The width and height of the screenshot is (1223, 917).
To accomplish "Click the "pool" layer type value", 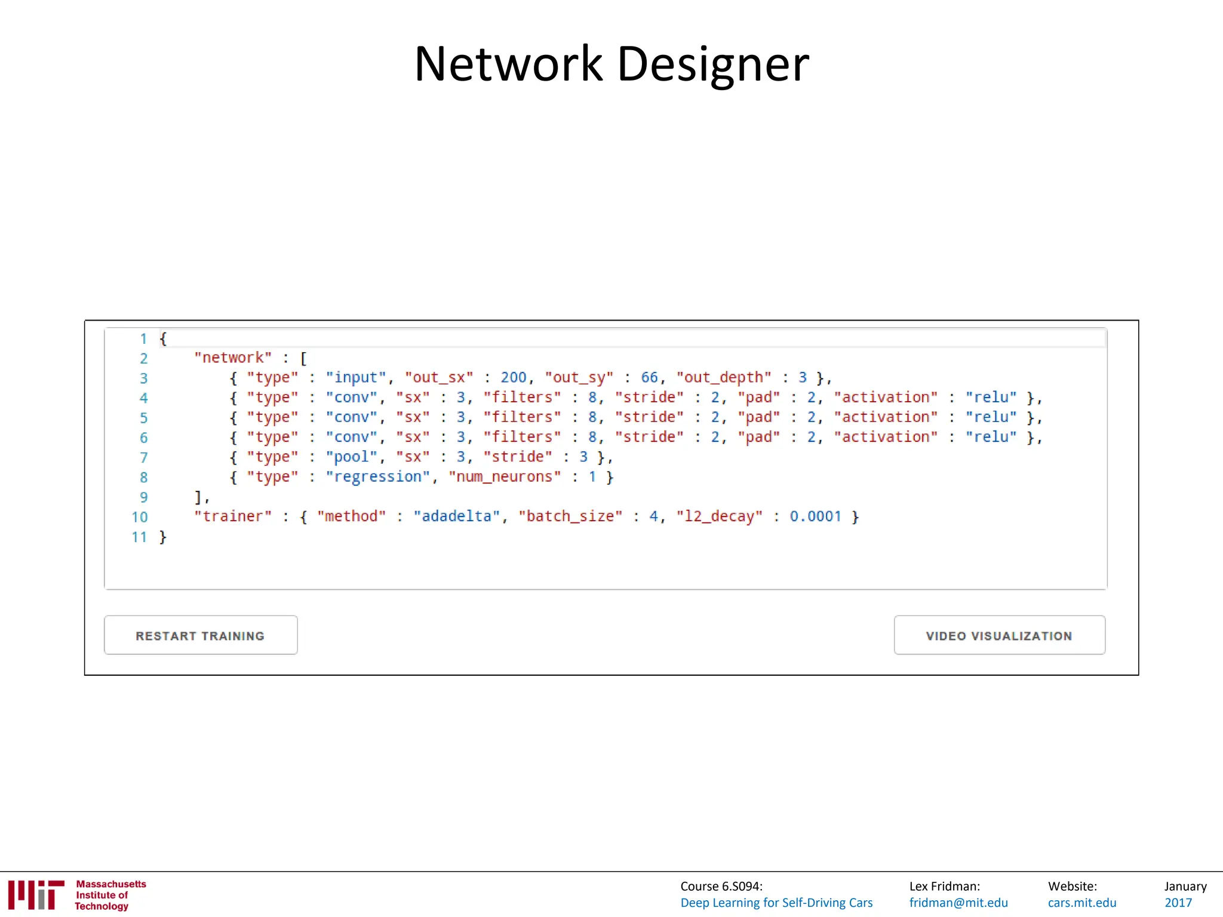I will pos(351,457).
